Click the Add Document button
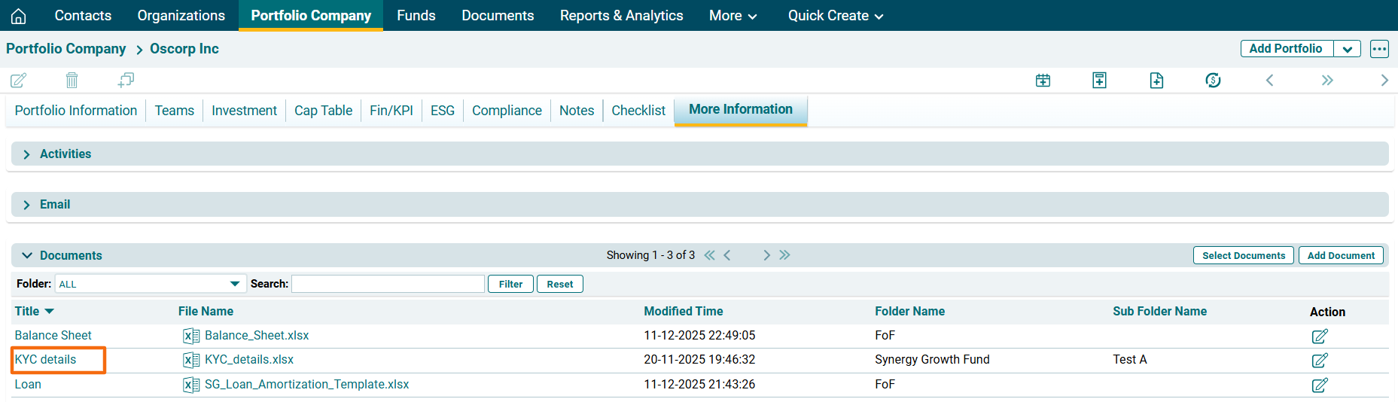The height and width of the screenshot is (402, 1398). tap(1340, 256)
